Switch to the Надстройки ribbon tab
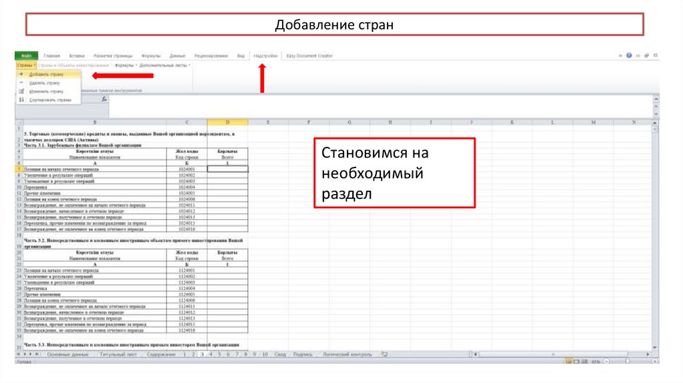 265,56
